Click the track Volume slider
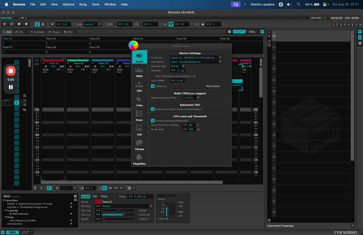 pyautogui.click(x=118, y=215)
